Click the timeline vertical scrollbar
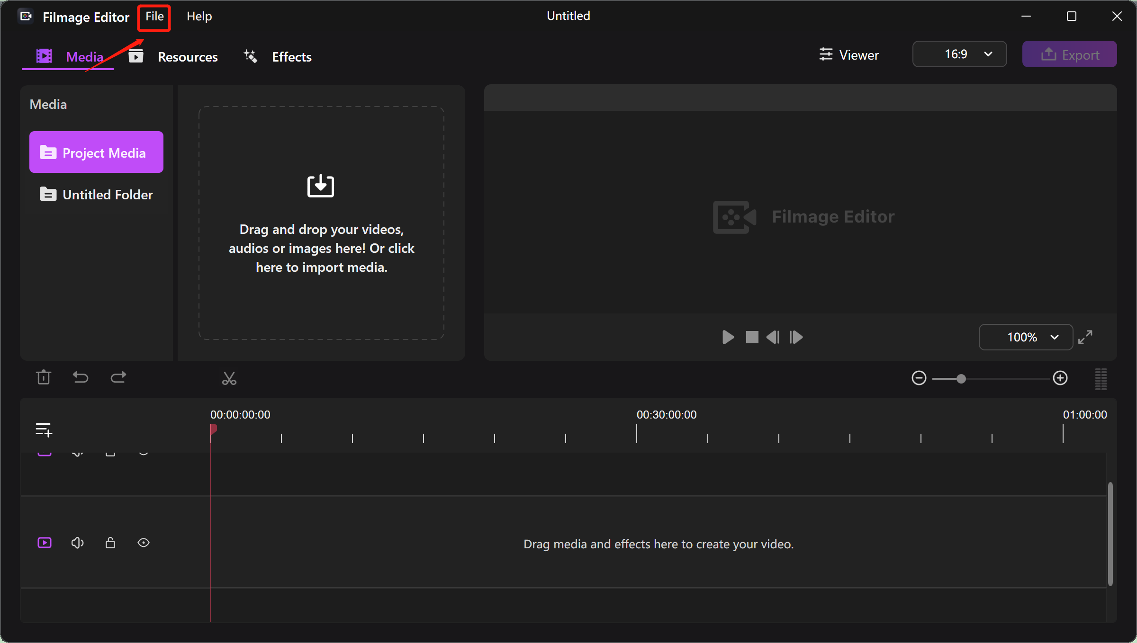The image size is (1137, 643). click(x=1110, y=534)
